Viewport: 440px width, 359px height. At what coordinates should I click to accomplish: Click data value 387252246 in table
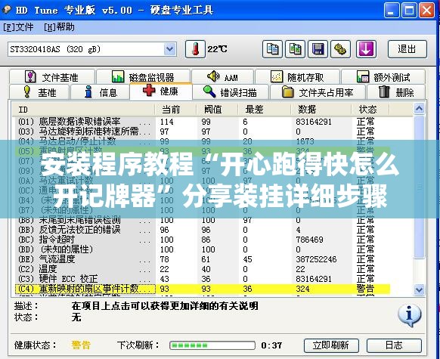(316, 259)
